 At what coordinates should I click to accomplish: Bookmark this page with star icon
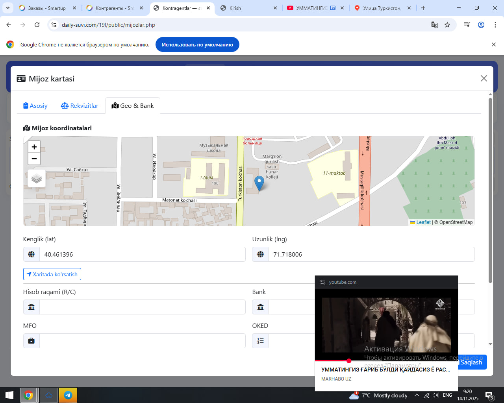point(447,25)
